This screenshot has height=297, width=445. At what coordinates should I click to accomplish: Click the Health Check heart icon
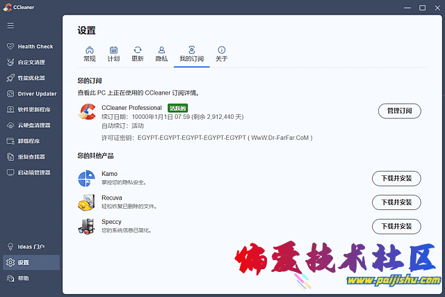pyautogui.click(x=10, y=47)
